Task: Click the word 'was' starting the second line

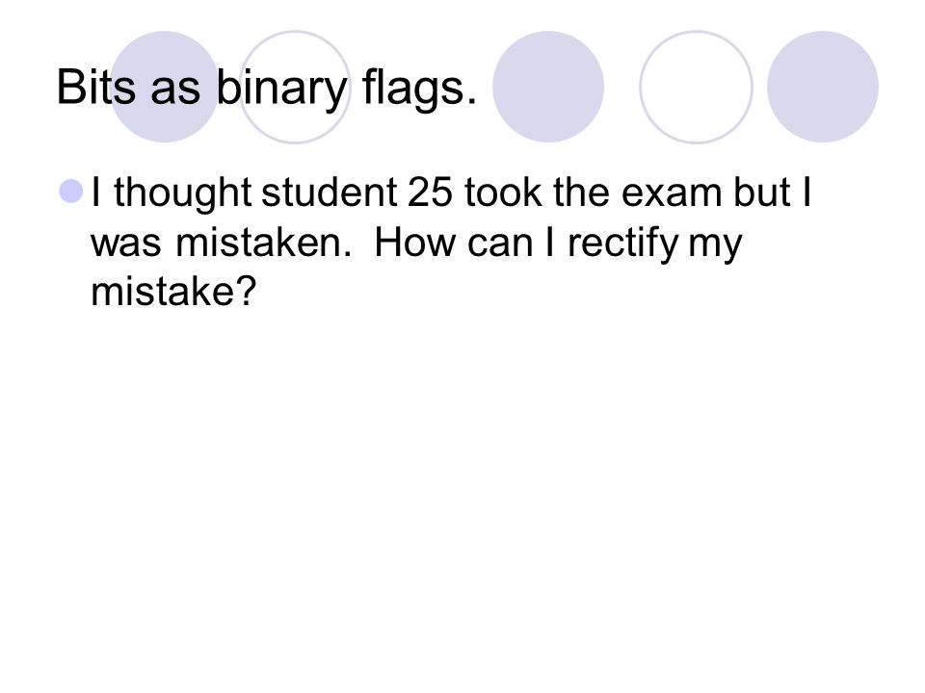Action: [x=125, y=244]
